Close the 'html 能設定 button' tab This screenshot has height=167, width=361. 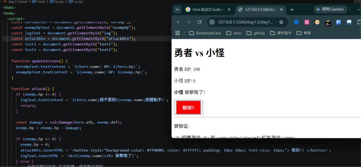click(229, 10)
